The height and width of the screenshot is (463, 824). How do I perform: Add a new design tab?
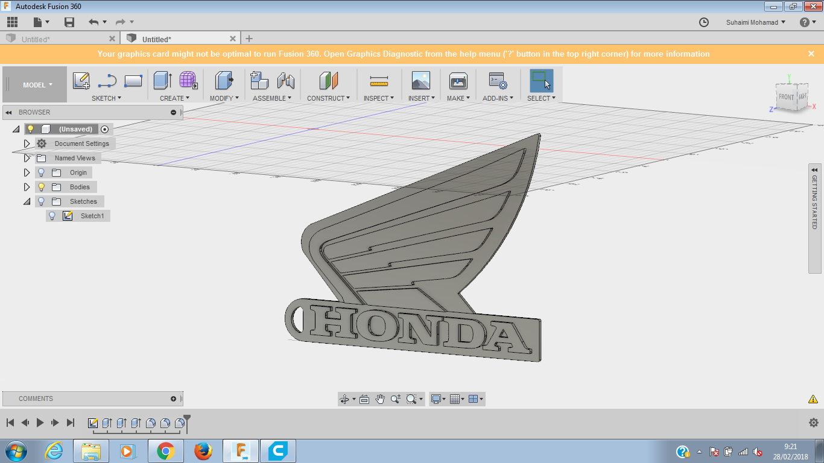point(249,39)
